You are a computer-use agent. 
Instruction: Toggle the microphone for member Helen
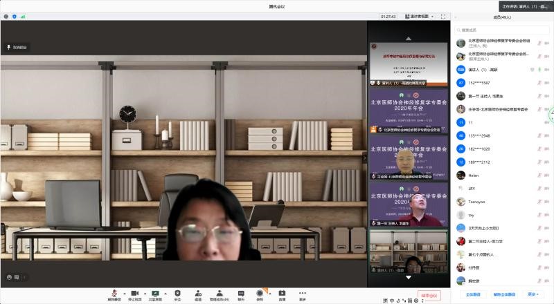pos(539,175)
